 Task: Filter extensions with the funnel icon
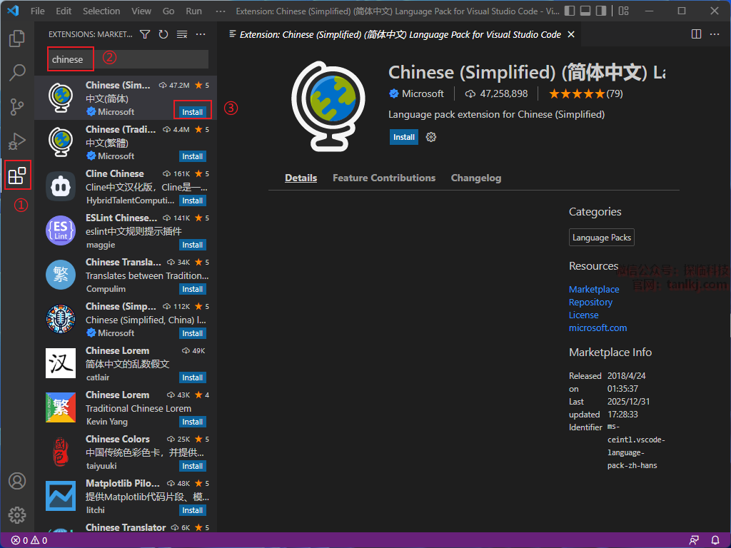[x=145, y=34]
